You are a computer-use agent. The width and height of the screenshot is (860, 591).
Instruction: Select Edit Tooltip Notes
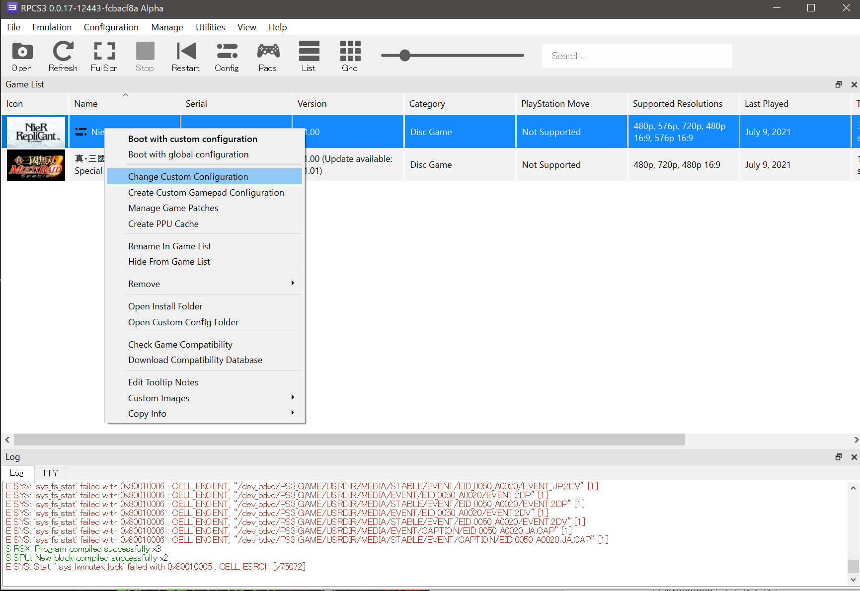tap(205, 382)
